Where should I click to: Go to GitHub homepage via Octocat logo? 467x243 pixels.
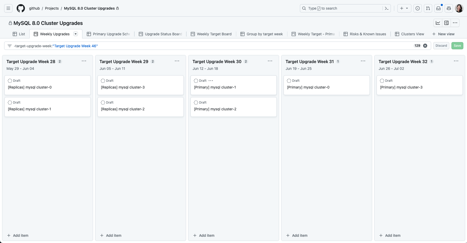[x=21, y=8]
